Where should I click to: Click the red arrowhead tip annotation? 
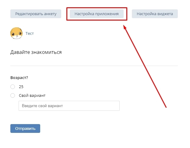[x=125, y=27]
